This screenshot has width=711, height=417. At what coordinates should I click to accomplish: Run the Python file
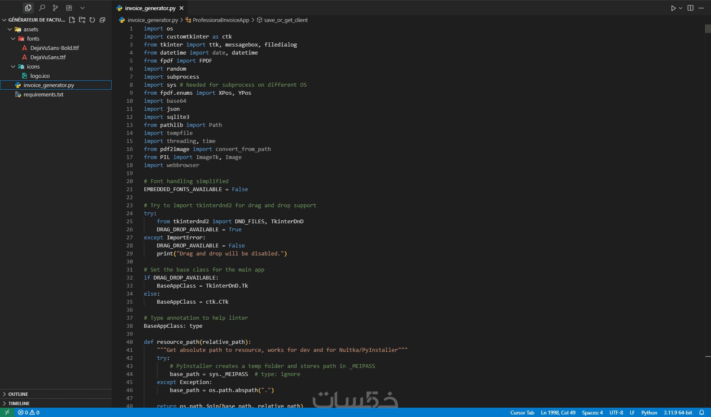point(673,8)
